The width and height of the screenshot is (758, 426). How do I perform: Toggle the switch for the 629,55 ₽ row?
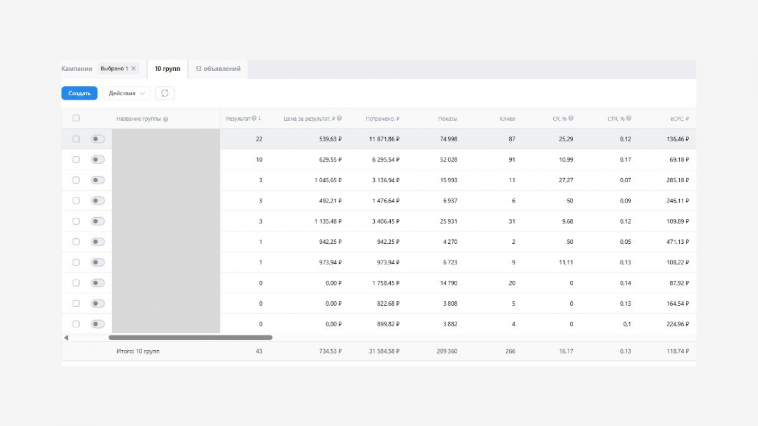click(98, 160)
